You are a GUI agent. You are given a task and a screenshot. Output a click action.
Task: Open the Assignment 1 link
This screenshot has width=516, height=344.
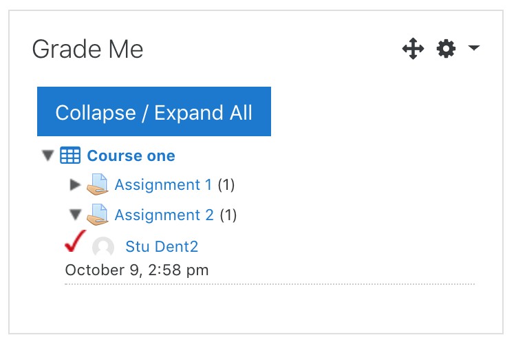(163, 184)
